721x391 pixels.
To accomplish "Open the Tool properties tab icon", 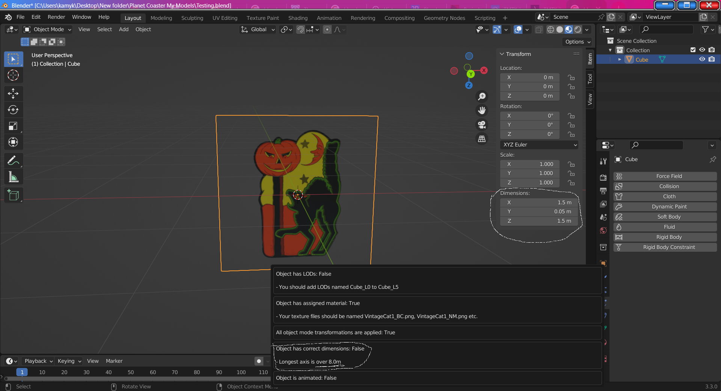I will [x=603, y=161].
